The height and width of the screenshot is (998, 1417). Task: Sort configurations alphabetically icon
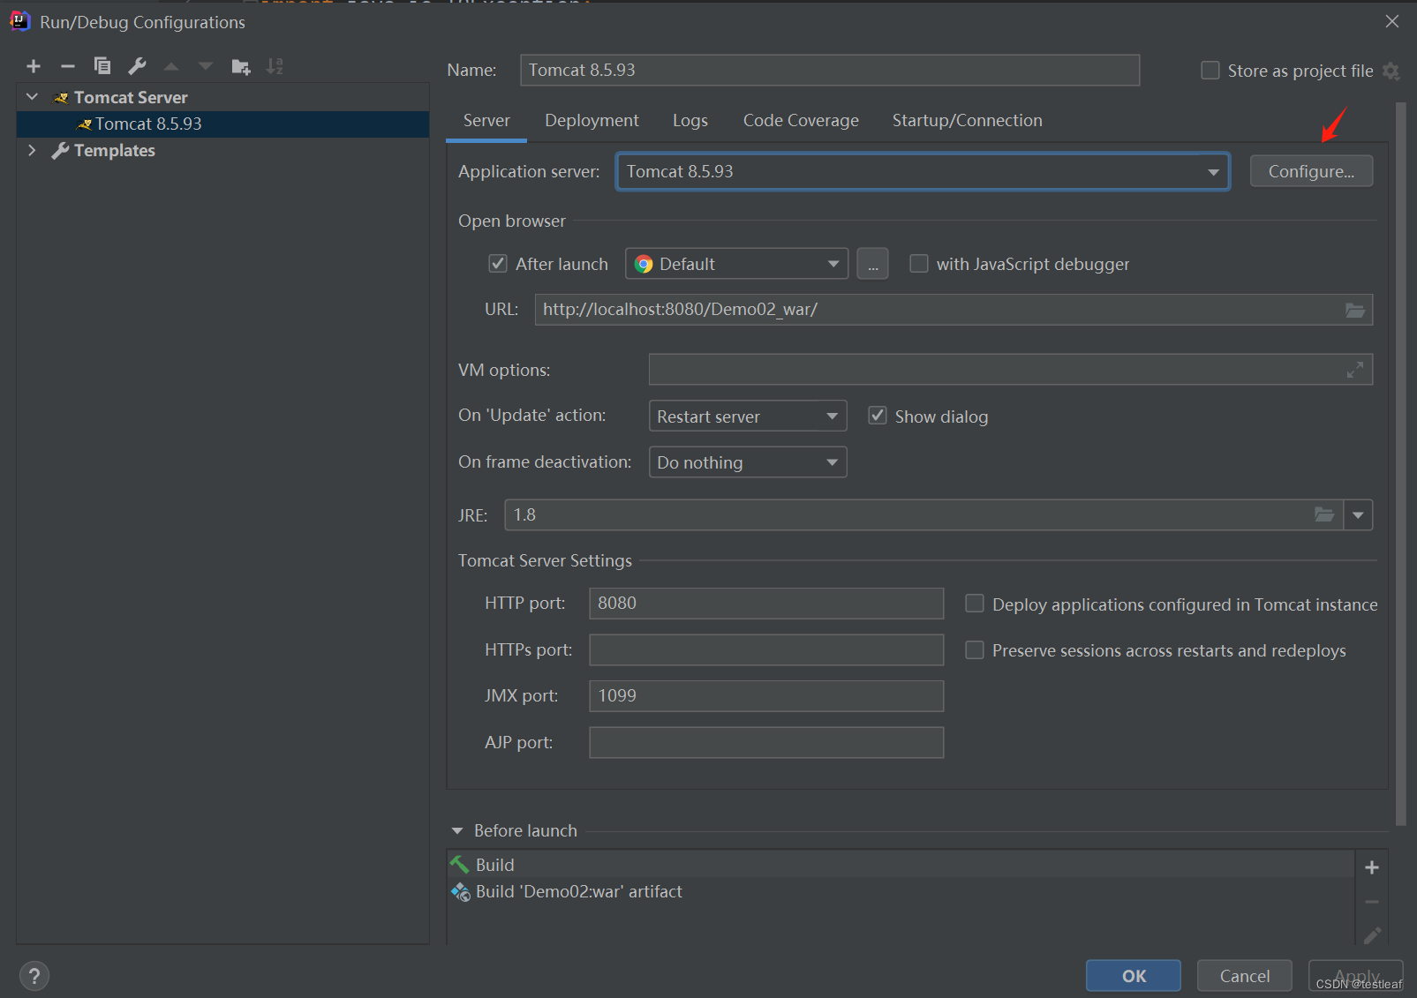point(275,66)
